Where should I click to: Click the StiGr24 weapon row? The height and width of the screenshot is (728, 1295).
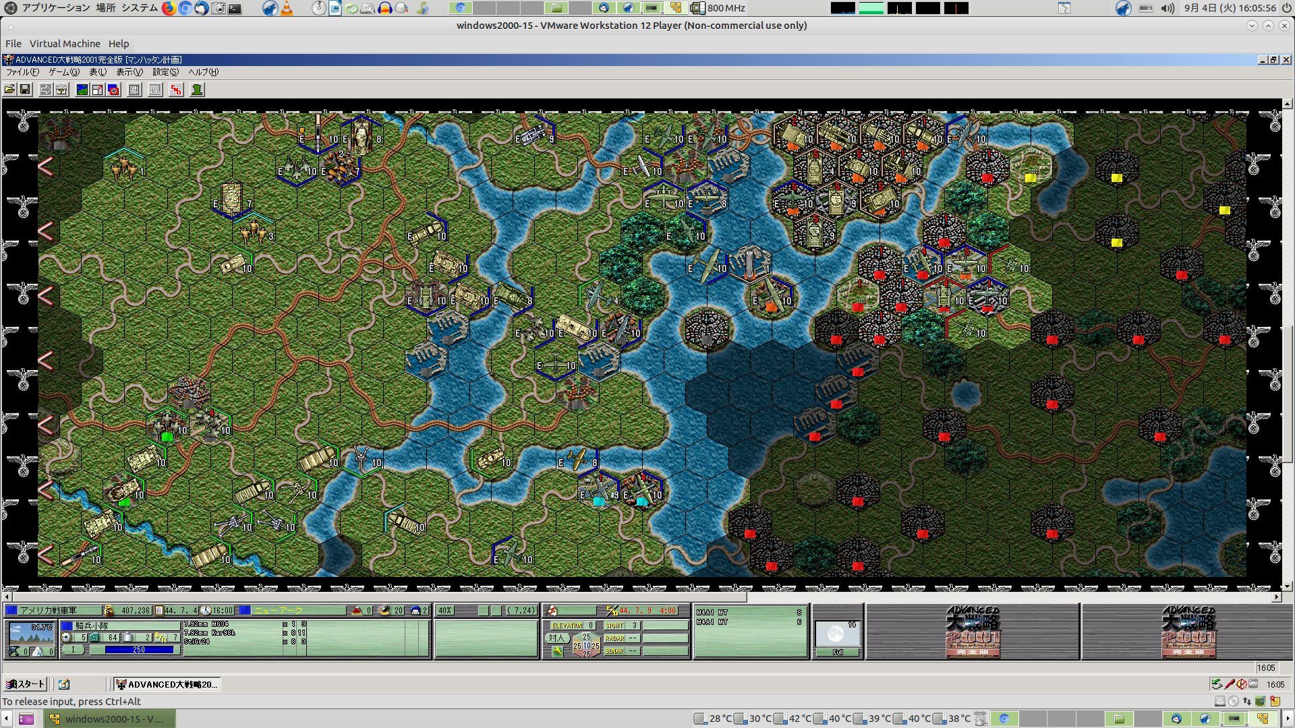tap(246, 642)
